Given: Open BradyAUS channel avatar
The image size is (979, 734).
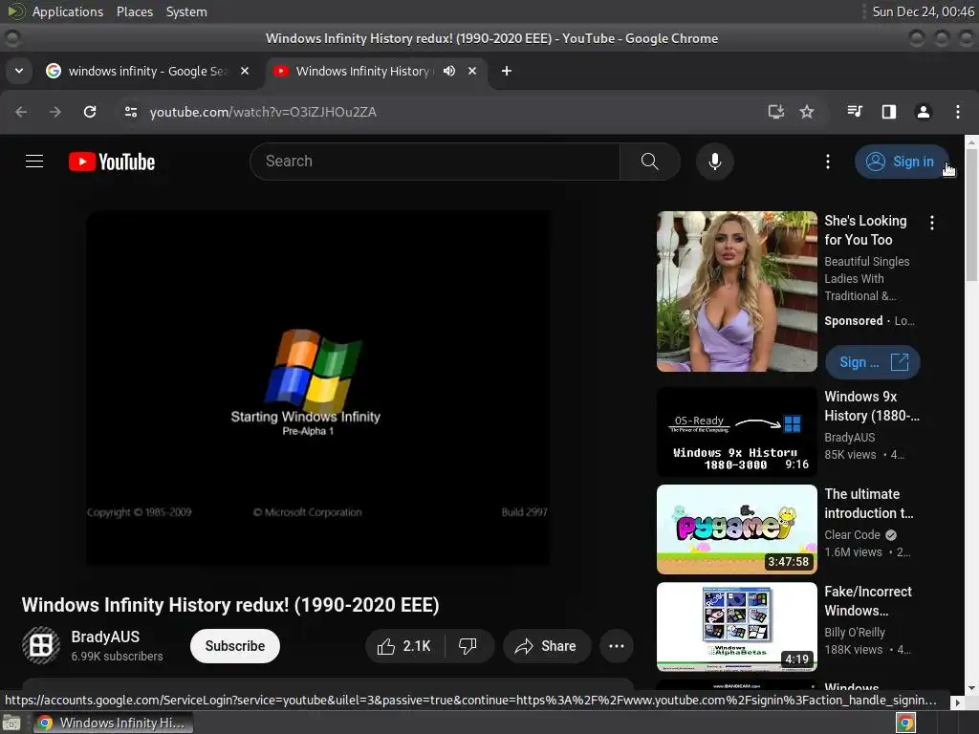Looking at the screenshot, I should [41, 645].
